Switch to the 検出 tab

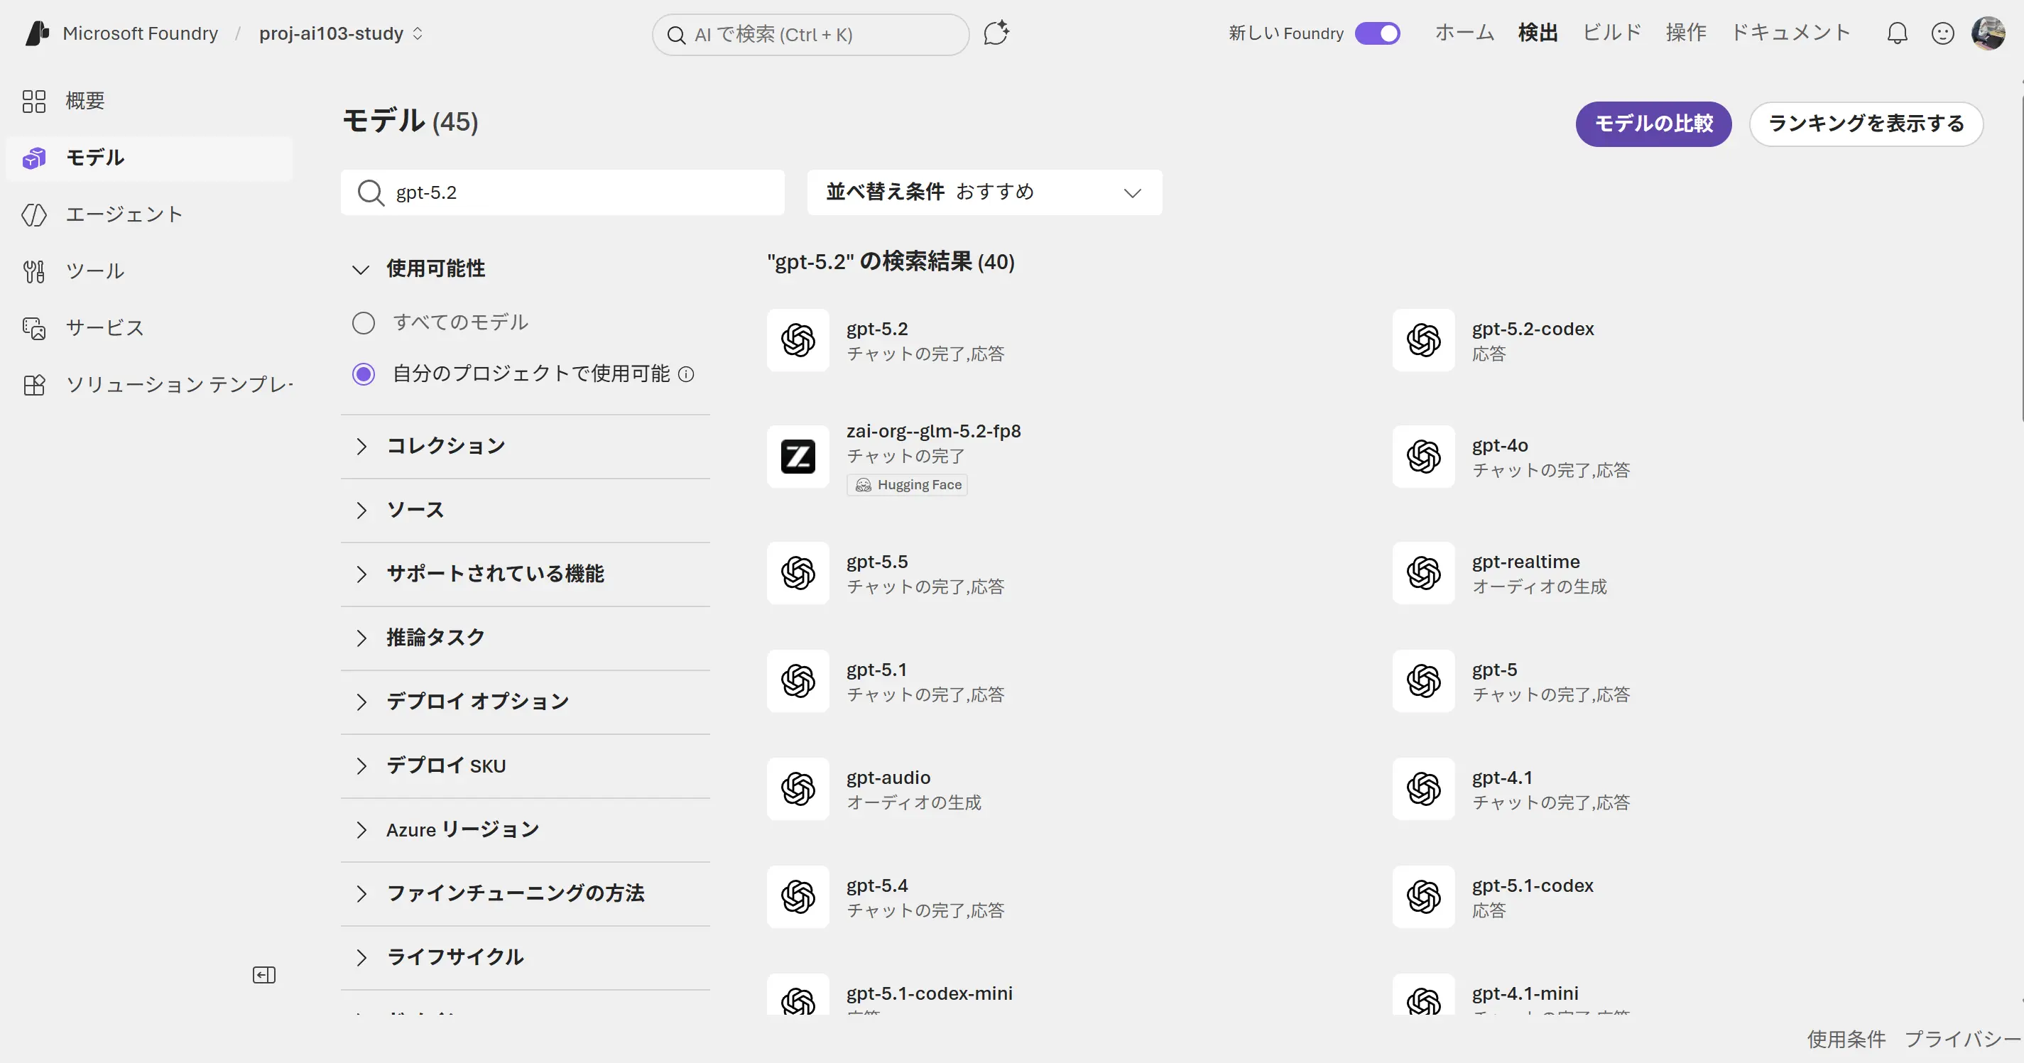pos(1538,33)
